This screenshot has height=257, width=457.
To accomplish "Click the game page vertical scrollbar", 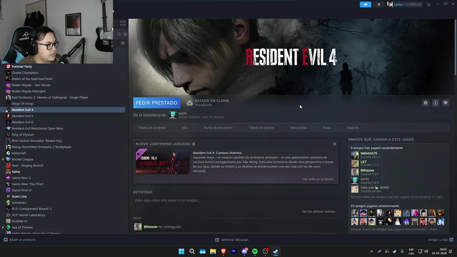I will click(x=455, y=46).
